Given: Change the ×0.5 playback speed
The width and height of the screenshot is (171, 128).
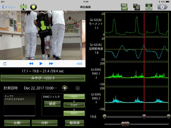Looking at the screenshot, I should [x=79, y=64].
